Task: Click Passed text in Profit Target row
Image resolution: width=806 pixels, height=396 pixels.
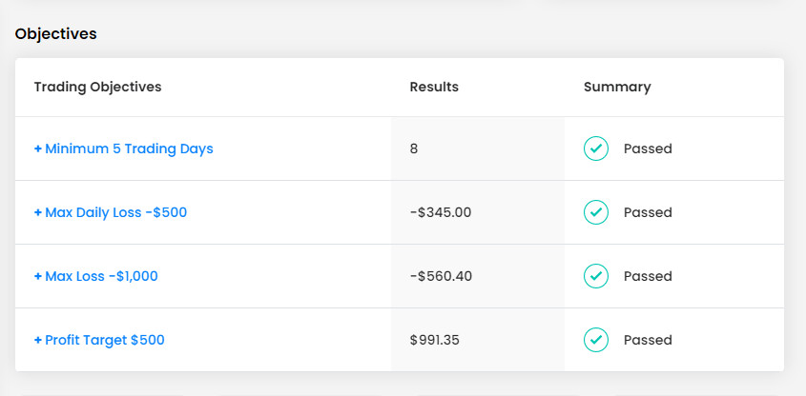Action: (648, 340)
